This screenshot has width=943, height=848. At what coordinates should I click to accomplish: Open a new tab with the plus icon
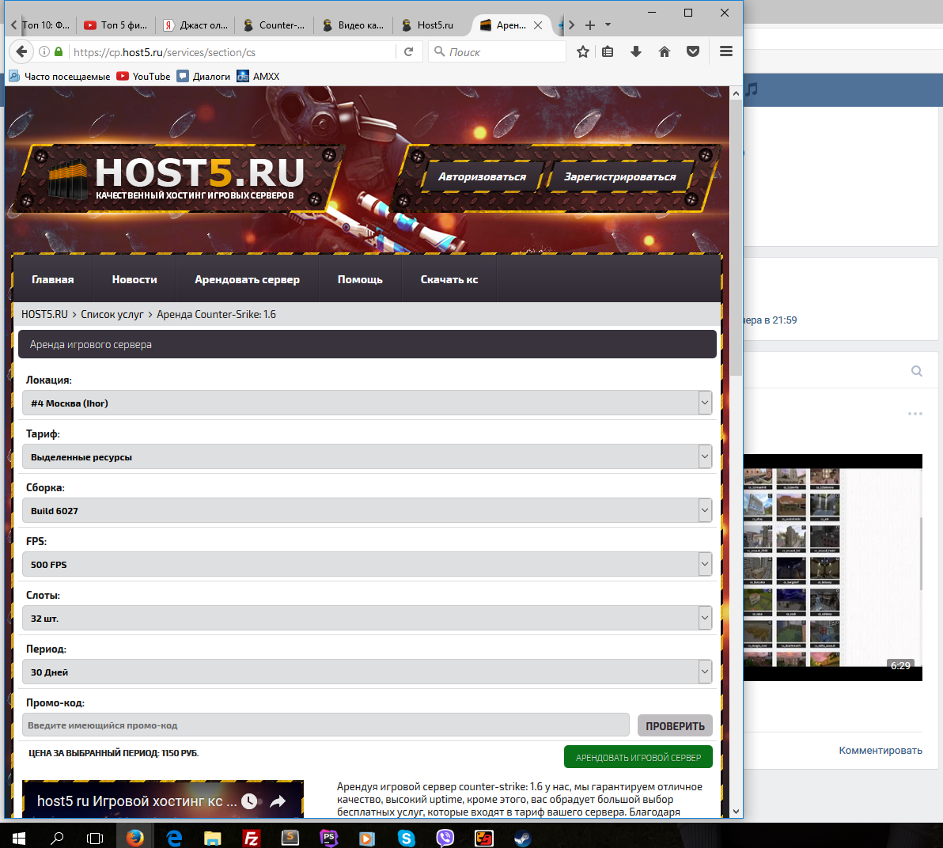pyautogui.click(x=590, y=25)
